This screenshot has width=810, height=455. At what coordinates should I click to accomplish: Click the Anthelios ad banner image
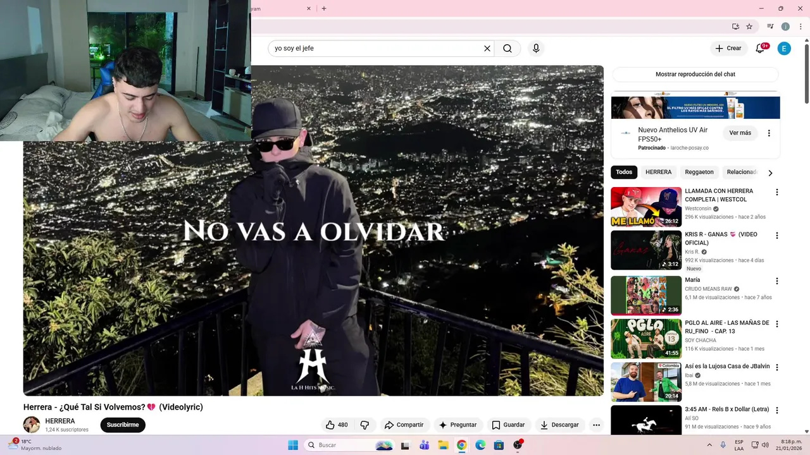pos(695,106)
